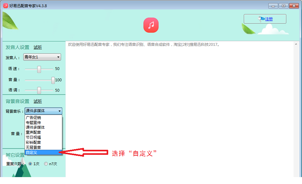Click the 语调 pitch slider handle
This screenshot has width=302, height=184.
pyautogui.click(x=39, y=90)
